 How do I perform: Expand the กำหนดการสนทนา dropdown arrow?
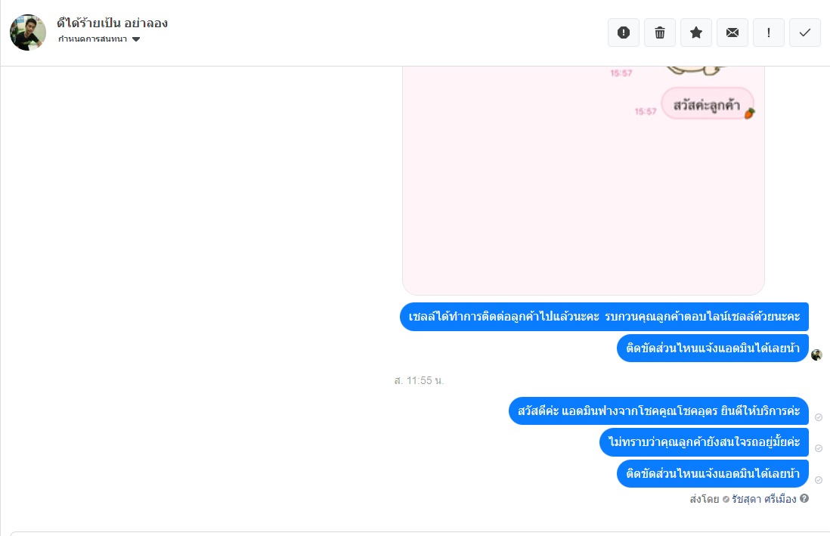136,39
